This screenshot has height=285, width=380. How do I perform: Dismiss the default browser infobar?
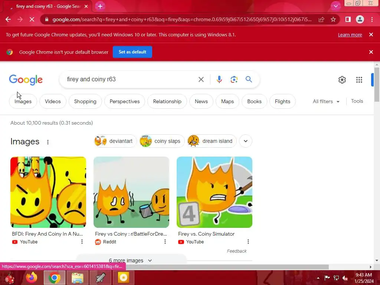pos(371,52)
